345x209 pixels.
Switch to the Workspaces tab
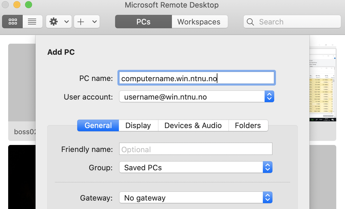[x=200, y=22]
